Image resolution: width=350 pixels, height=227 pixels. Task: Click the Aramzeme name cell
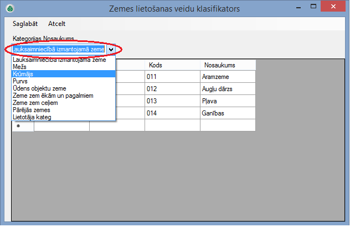228,77
